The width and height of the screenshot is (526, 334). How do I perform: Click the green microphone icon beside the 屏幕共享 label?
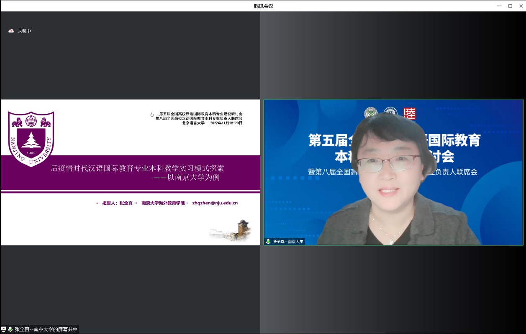10,329
